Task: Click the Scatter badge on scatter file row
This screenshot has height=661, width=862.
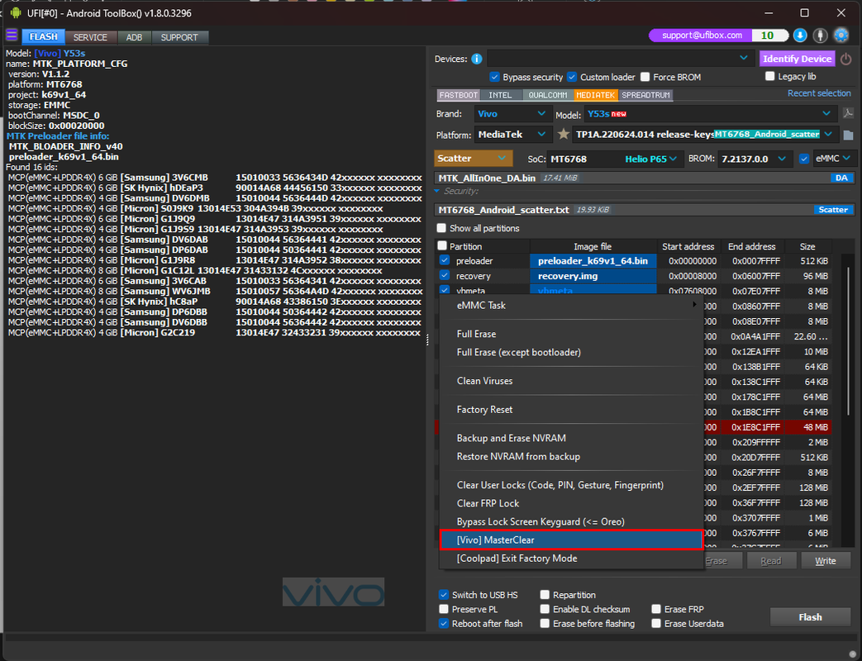Action: point(833,210)
